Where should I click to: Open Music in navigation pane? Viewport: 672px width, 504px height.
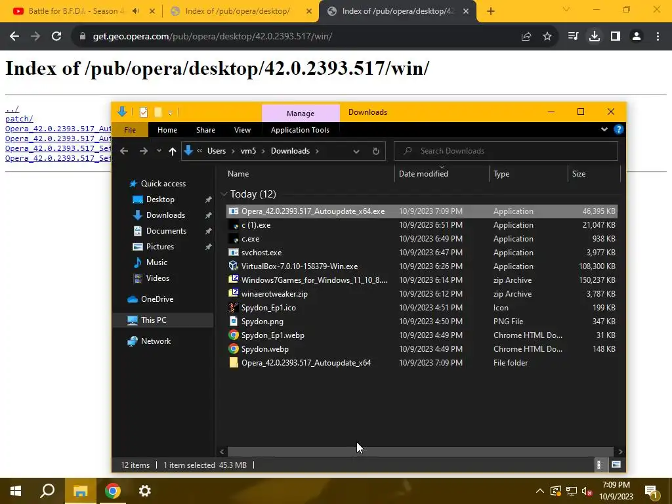(x=156, y=262)
